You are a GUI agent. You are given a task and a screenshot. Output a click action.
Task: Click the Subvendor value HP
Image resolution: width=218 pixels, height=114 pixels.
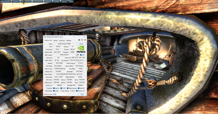(58, 58)
